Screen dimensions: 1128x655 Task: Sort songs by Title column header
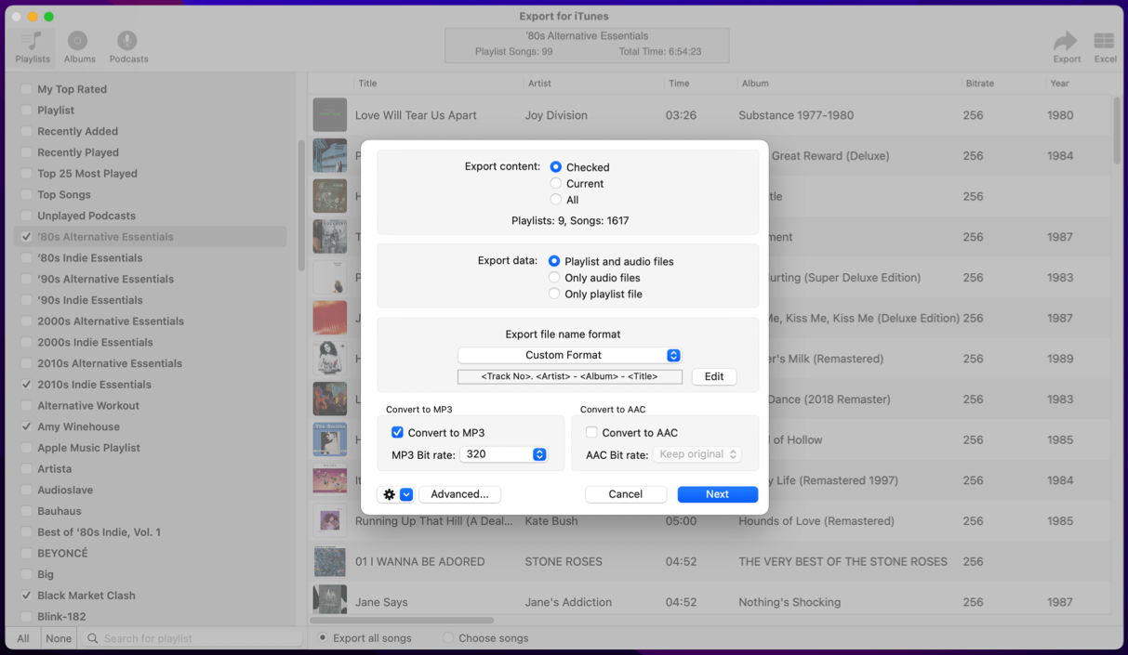point(367,84)
